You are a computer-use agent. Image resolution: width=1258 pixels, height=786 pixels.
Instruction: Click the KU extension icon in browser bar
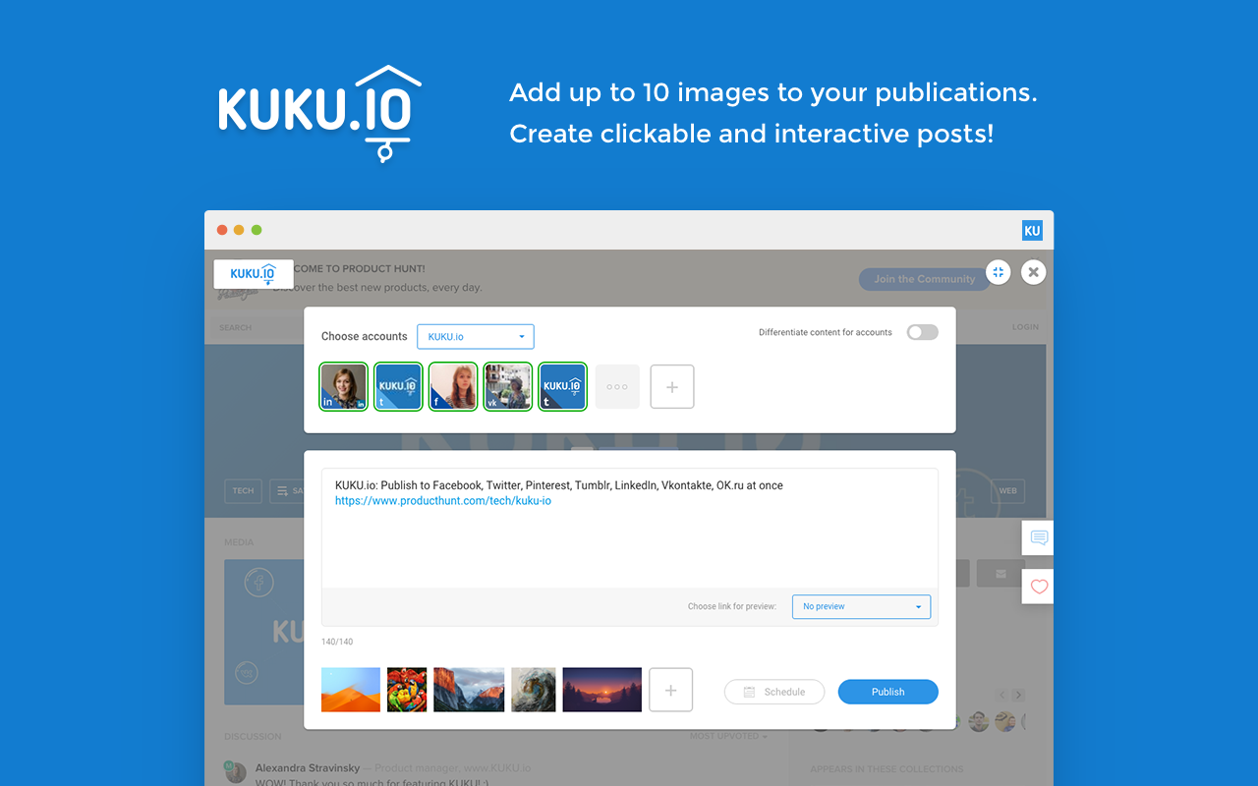tap(1032, 231)
